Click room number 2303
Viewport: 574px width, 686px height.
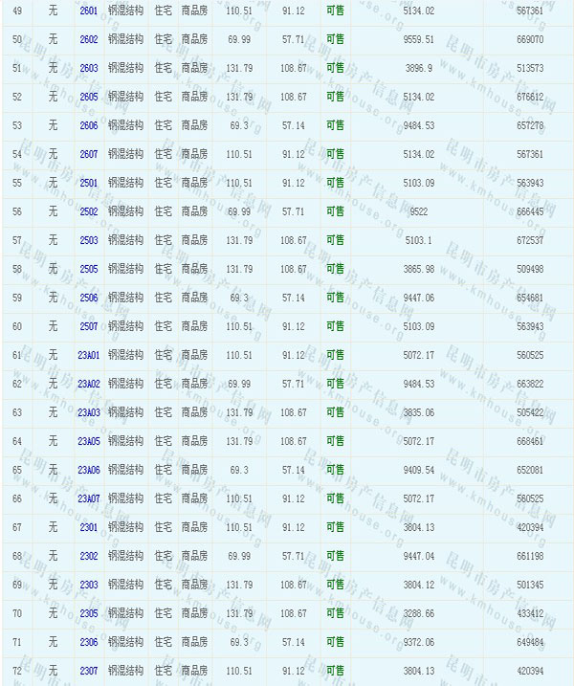(89, 585)
